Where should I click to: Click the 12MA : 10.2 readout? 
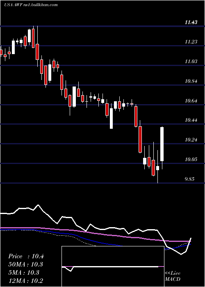(x=26, y=280)
